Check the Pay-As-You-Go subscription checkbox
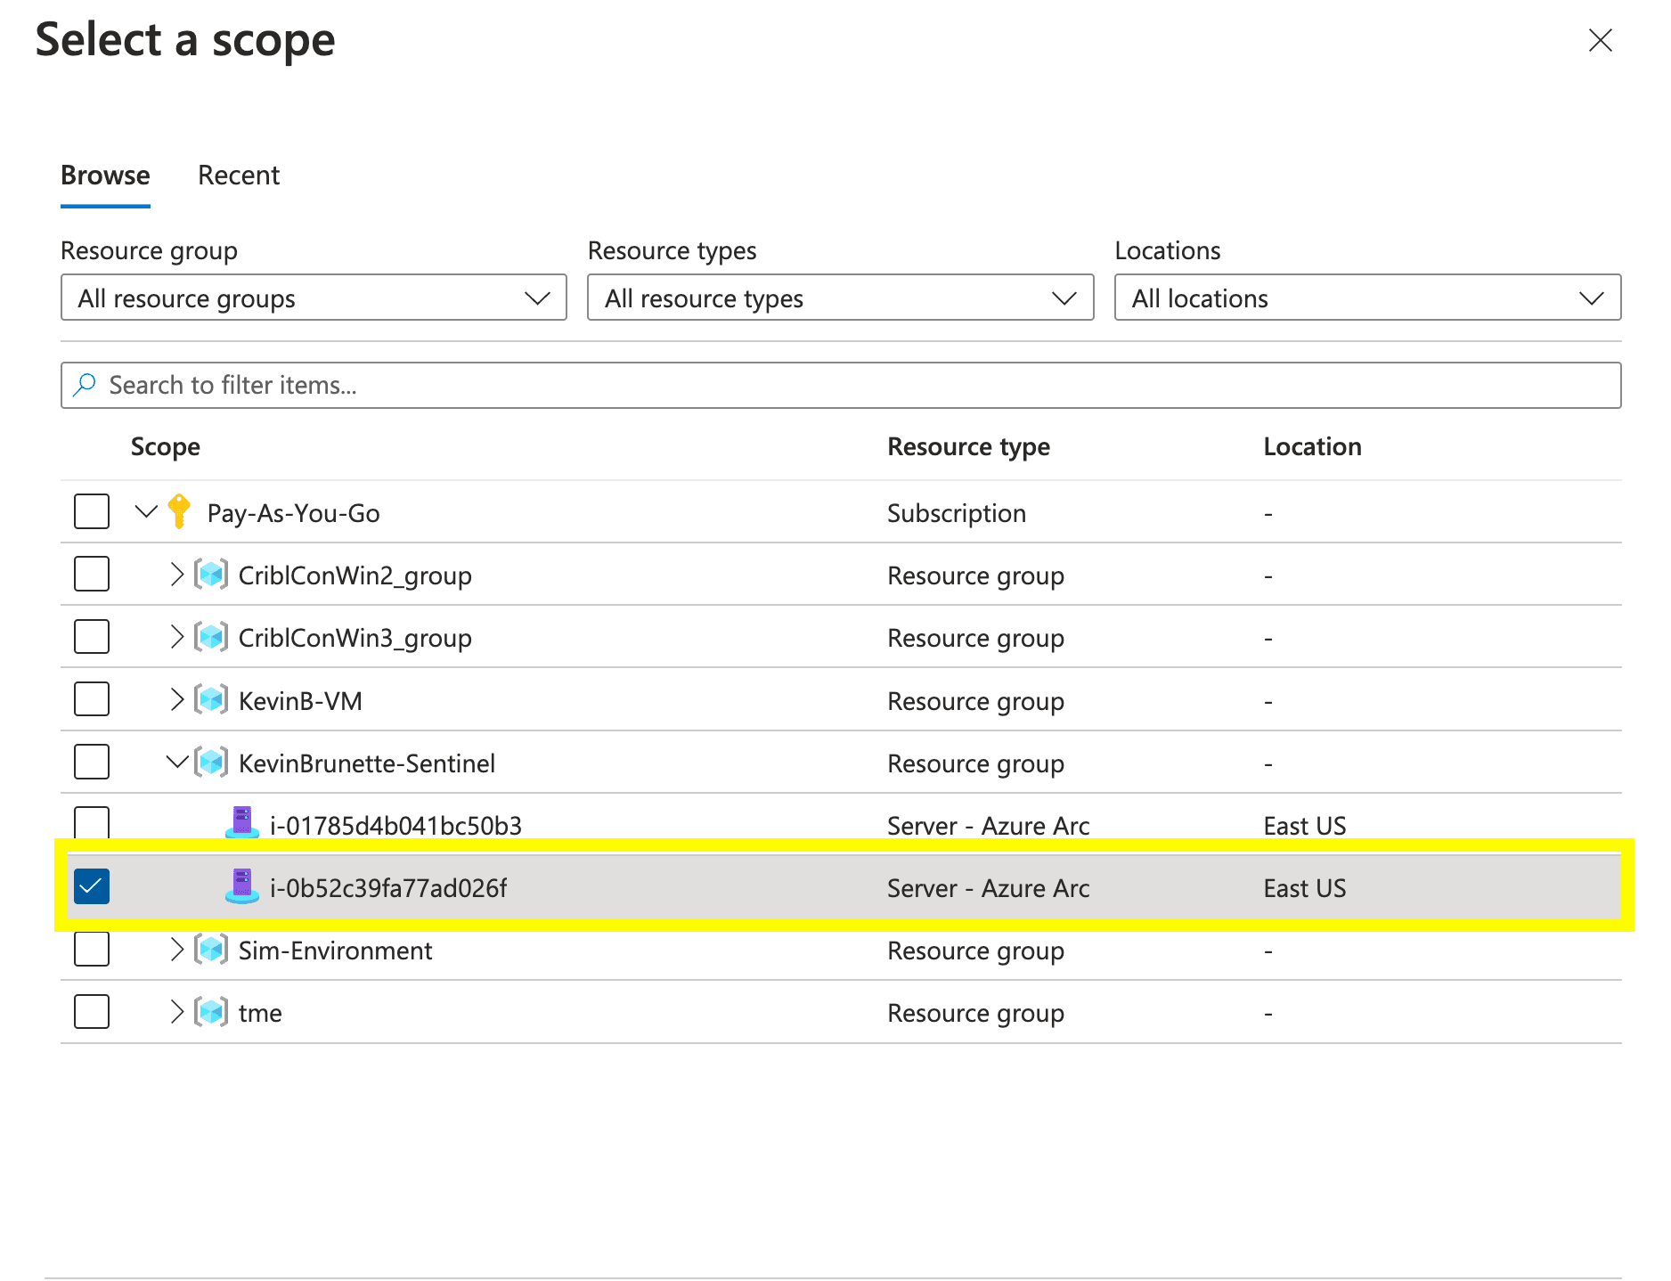Image resolution: width=1671 pixels, height=1281 pixels. pyautogui.click(x=92, y=512)
